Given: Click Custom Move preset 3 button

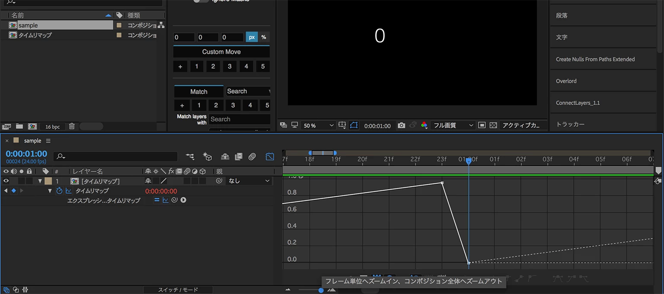Looking at the screenshot, I should tap(230, 67).
